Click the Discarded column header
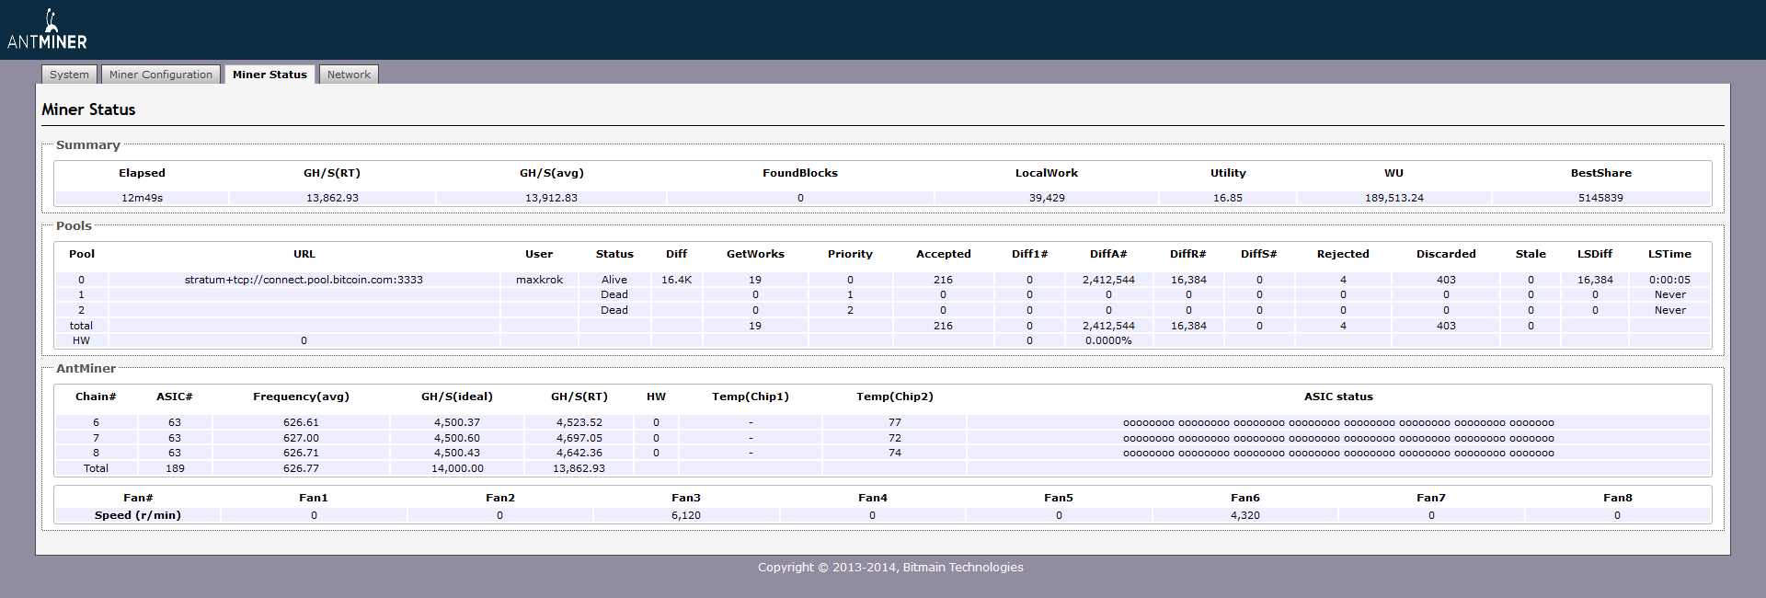1766x598 pixels. pos(1446,254)
